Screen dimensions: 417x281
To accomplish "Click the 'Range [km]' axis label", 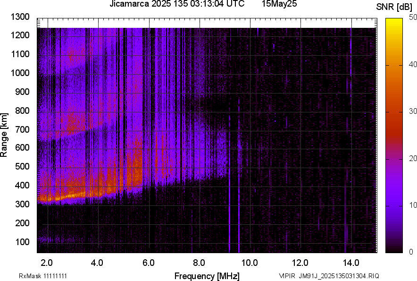I will click(x=4, y=135).
